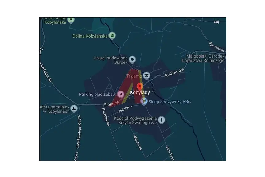Open the Sklep Spożywczy ABC shop icon

pyautogui.click(x=144, y=101)
